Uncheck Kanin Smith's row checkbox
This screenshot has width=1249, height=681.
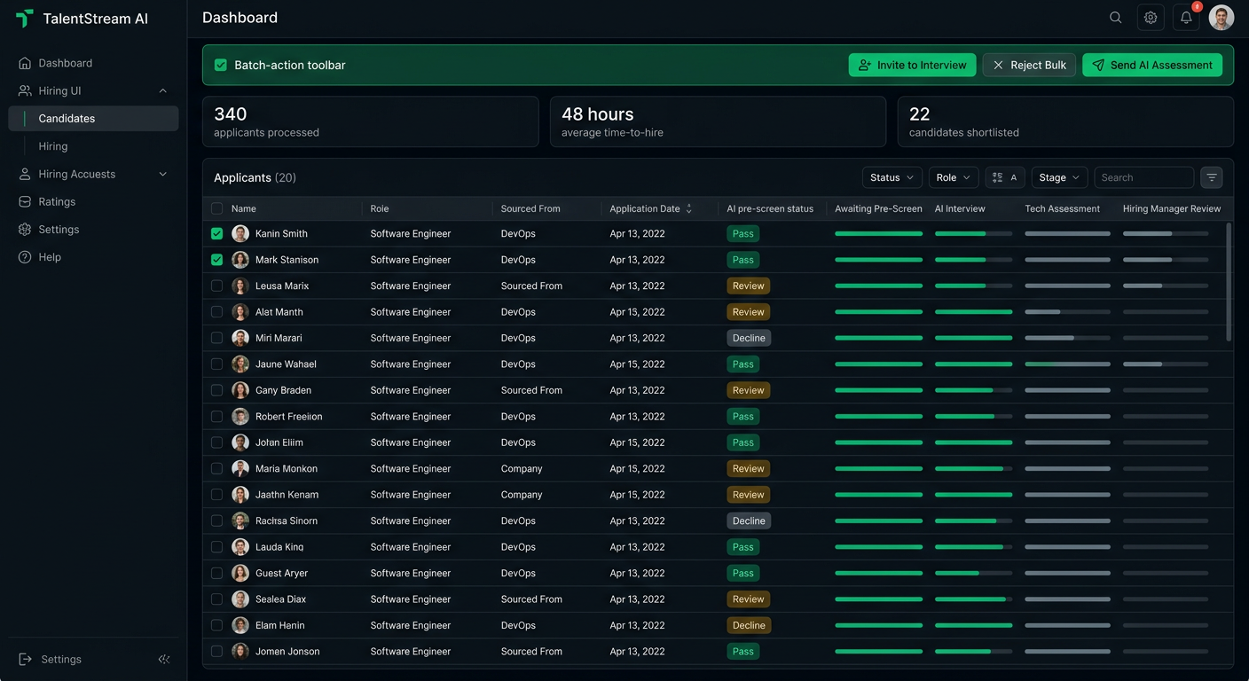point(217,233)
